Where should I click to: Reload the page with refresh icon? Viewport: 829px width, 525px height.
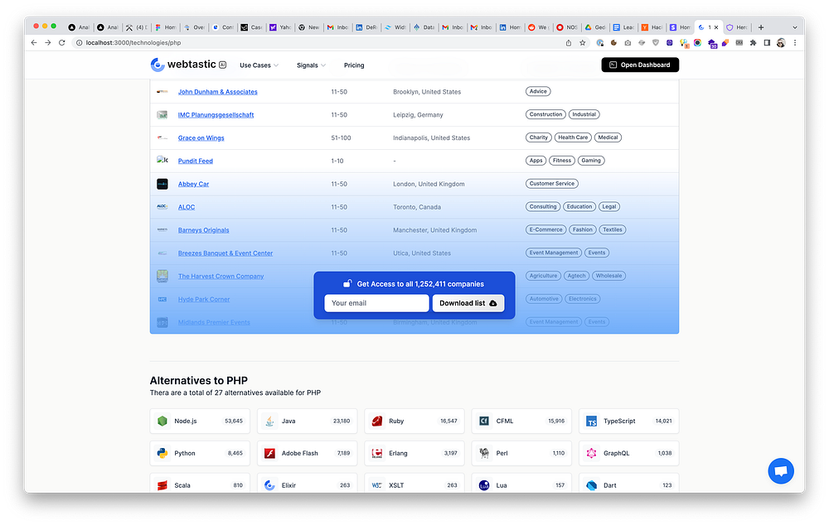coord(62,43)
